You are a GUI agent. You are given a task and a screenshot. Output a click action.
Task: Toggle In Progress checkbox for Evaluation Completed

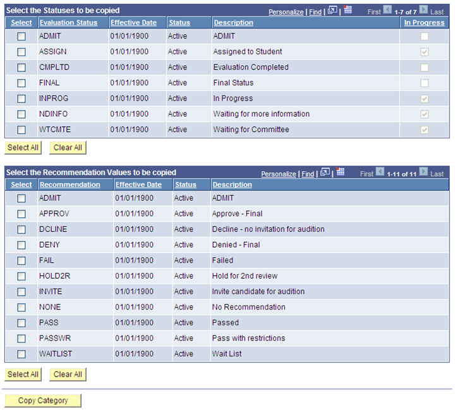click(424, 68)
